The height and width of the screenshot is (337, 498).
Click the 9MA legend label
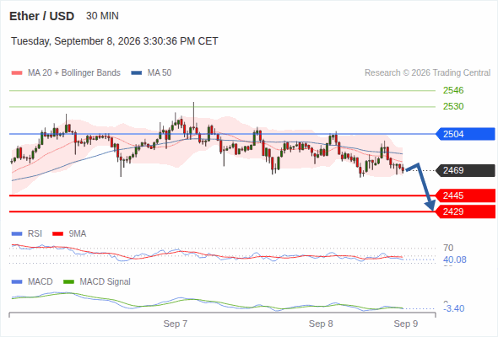click(x=78, y=233)
